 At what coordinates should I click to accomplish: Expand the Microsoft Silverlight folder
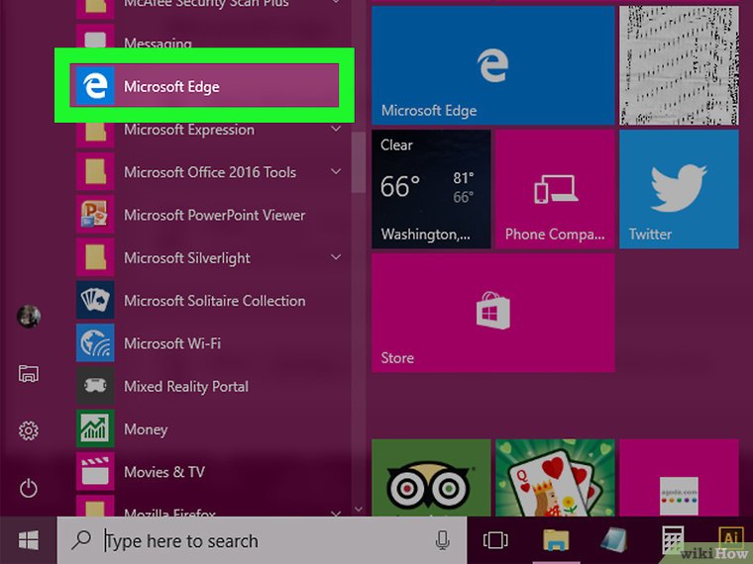(x=336, y=257)
